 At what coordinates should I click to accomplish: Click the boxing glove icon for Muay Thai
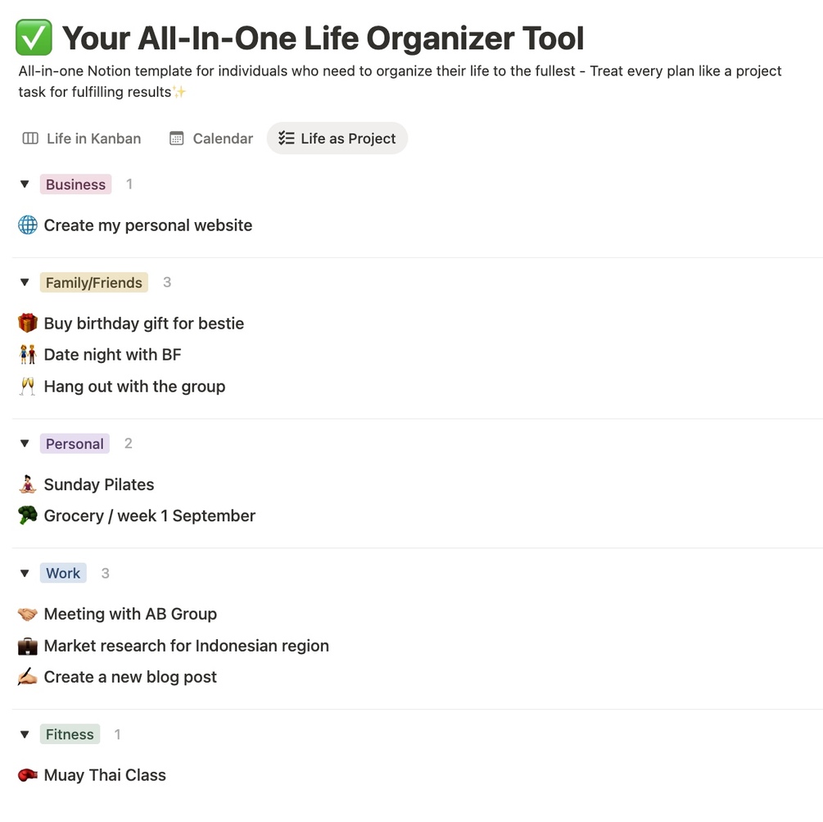pyautogui.click(x=28, y=775)
